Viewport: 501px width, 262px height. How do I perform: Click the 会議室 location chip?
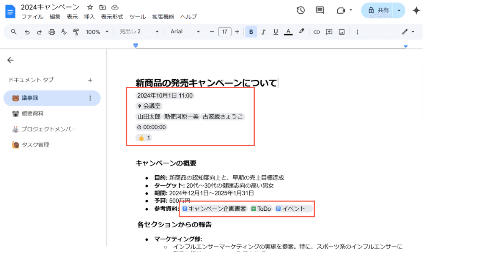click(x=149, y=106)
